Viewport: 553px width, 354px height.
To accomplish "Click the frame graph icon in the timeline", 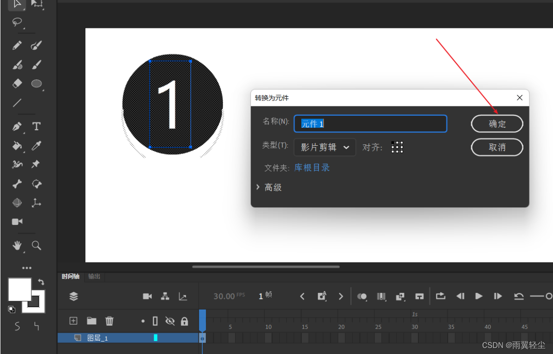I will pyautogui.click(x=183, y=296).
